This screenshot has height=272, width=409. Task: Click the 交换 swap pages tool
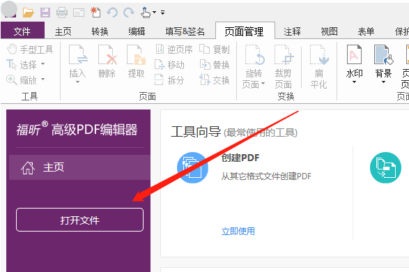coord(215,80)
